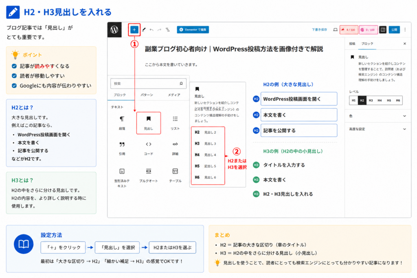The width and height of the screenshot is (417, 278).
Task: Click the pink 0/100 score badge
Action: coord(368,30)
